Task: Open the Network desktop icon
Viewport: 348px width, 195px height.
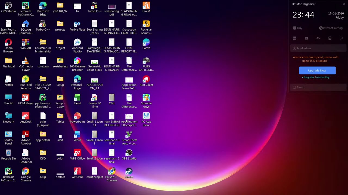Action: pos(8,118)
